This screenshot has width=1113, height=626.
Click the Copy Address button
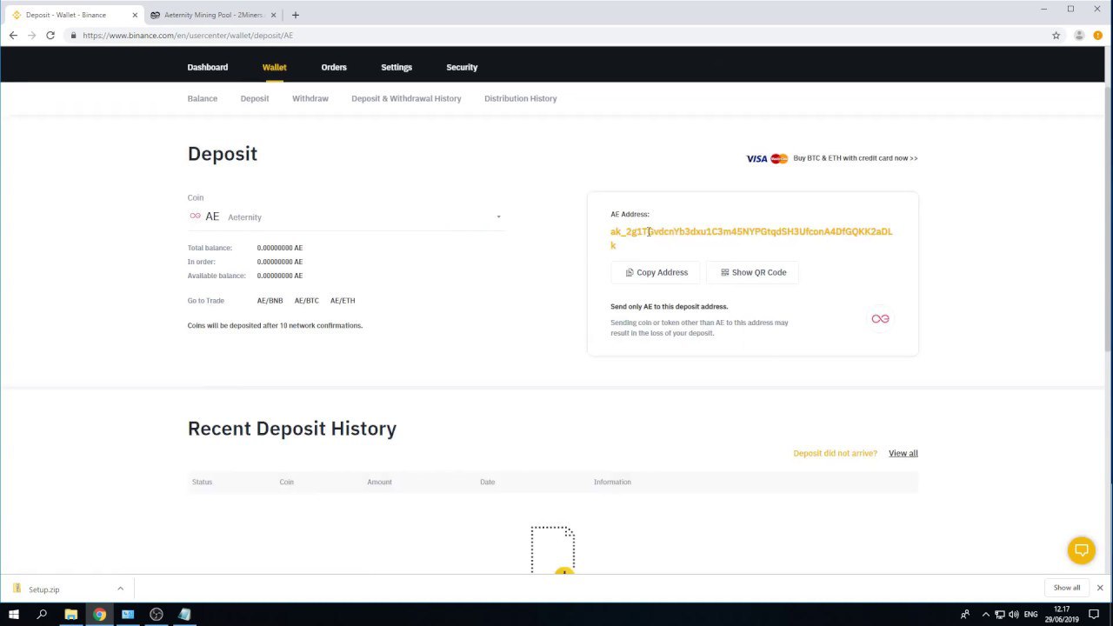click(x=656, y=272)
